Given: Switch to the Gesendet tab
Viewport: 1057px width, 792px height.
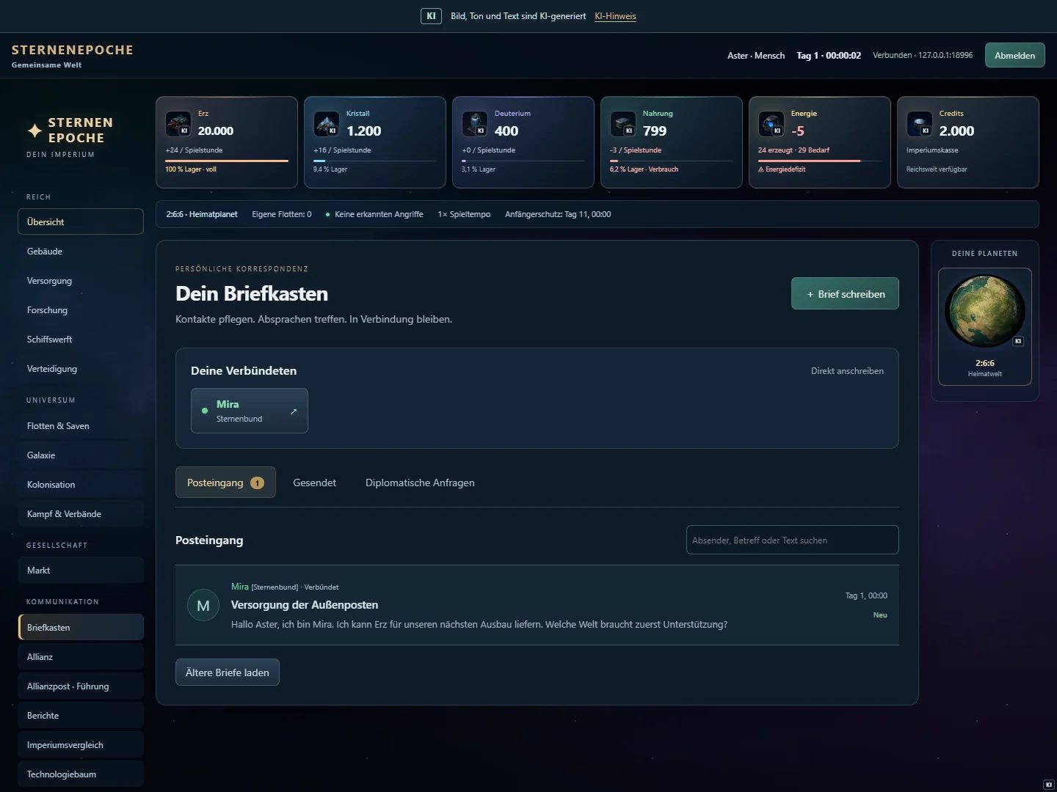Looking at the screenshot, I should point(314,483).
